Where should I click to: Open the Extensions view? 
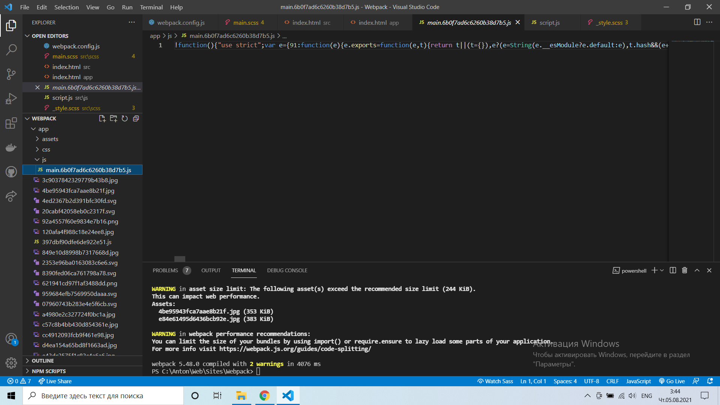pos(11,123)
